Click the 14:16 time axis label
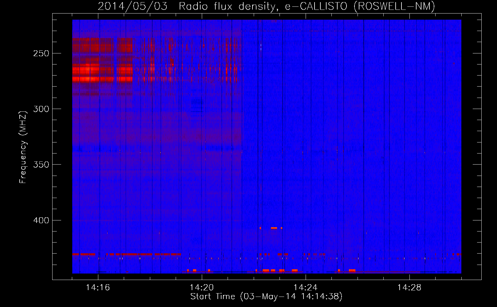The width and height of the screenshot is (497, 307). pyautogui.click(x=98, y=288)
